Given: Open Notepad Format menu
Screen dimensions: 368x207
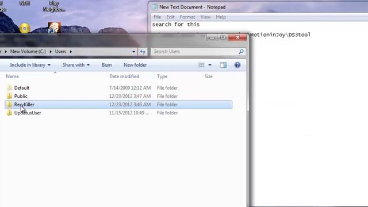Looking at the screenshot, I should click(187, 17).
